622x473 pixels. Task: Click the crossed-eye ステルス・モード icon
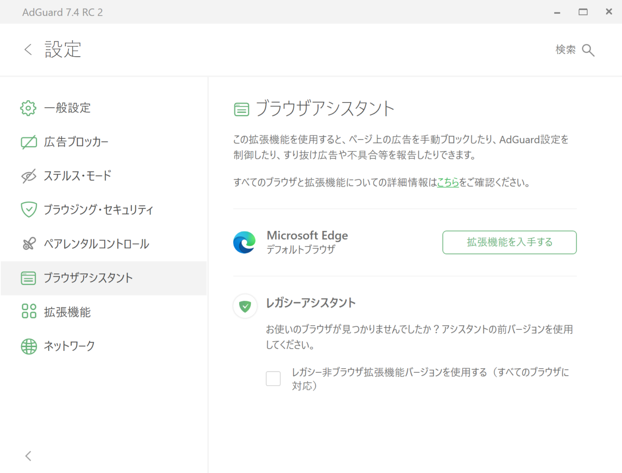28,176
